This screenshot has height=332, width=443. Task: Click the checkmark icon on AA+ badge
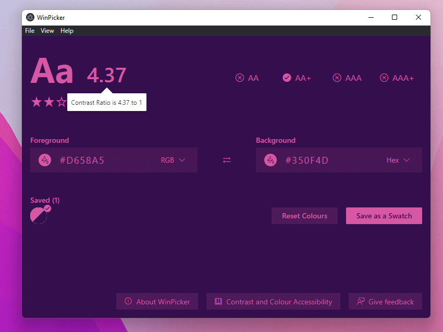(287, 77)
